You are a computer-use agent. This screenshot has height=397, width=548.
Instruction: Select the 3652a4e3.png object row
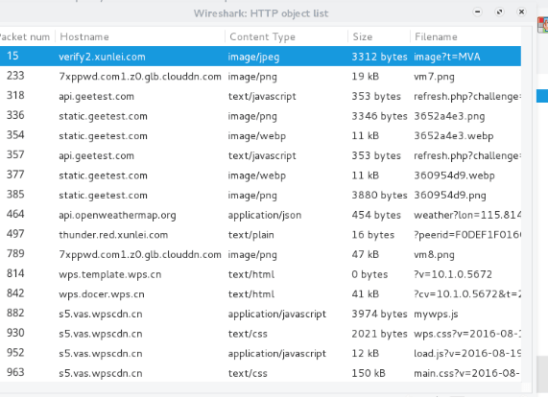coord(260,116)
